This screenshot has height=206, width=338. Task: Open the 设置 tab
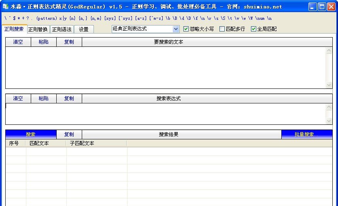point(84,29)
